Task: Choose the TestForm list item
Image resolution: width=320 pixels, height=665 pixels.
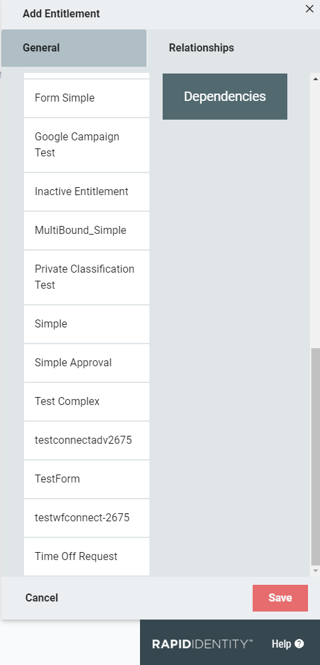Action: point(87,479)
